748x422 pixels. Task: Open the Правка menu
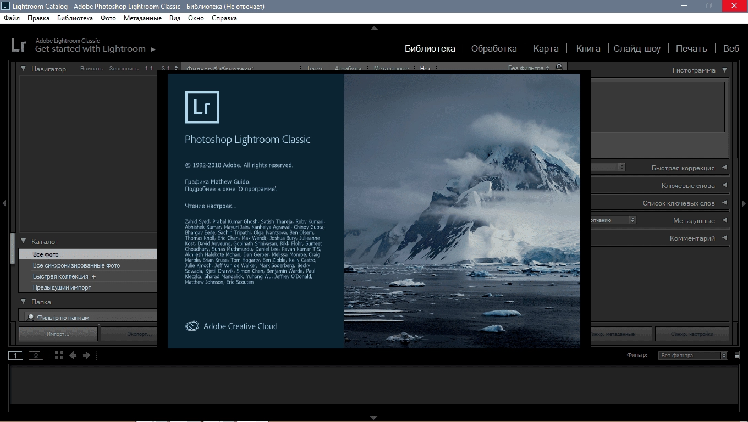38,18
